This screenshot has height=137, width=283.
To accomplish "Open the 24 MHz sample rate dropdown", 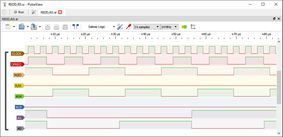I will pyautogui.click(x=169, y=27).
